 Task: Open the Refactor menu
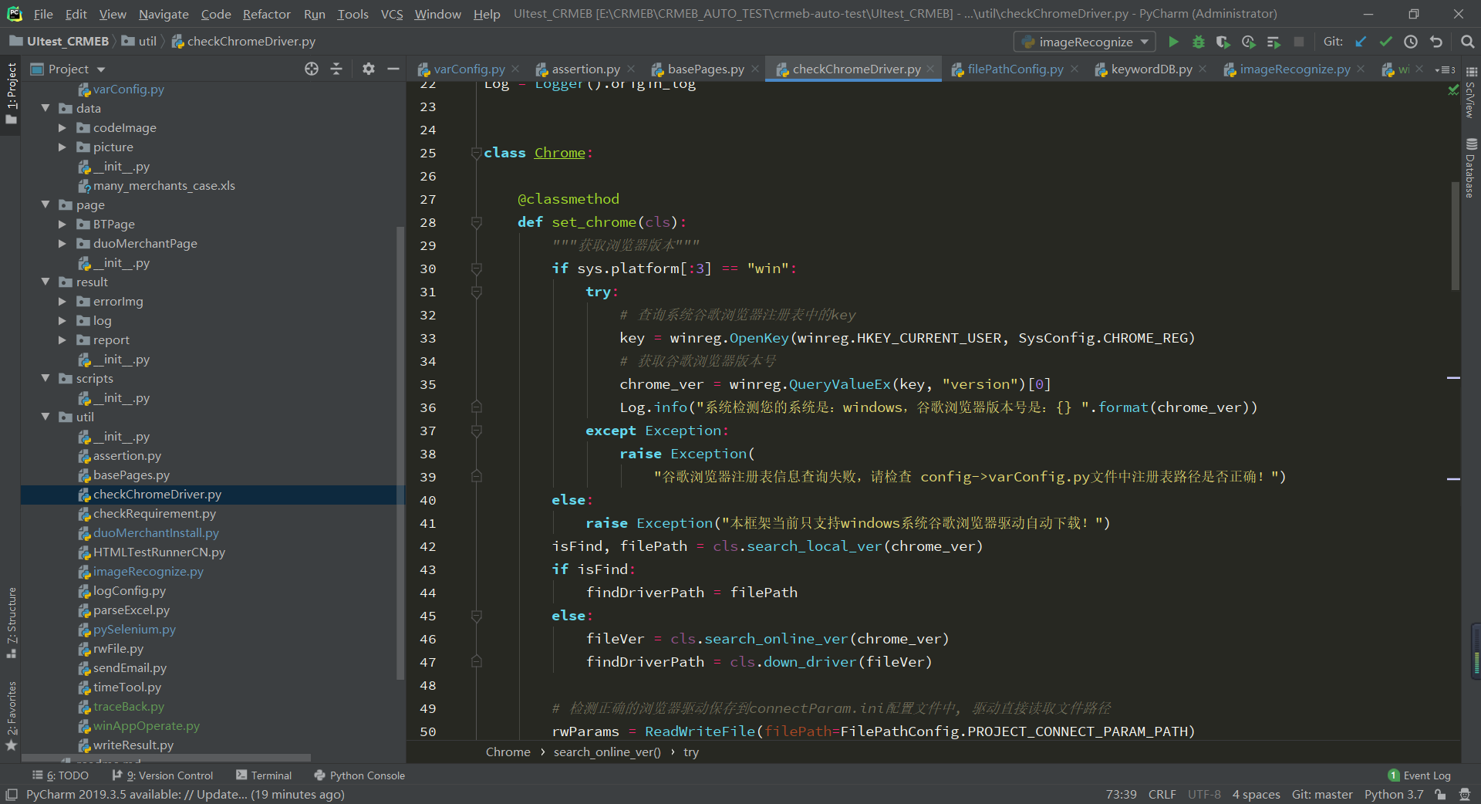click(266, 14)
